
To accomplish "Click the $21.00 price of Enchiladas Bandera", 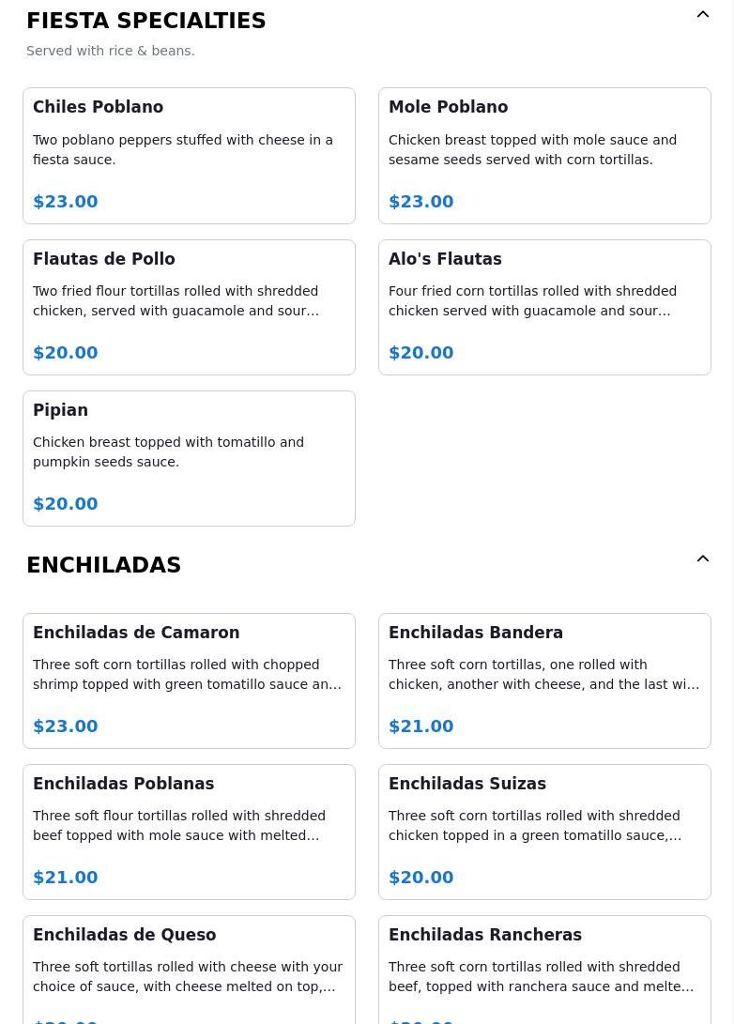I will pos(421,726).
